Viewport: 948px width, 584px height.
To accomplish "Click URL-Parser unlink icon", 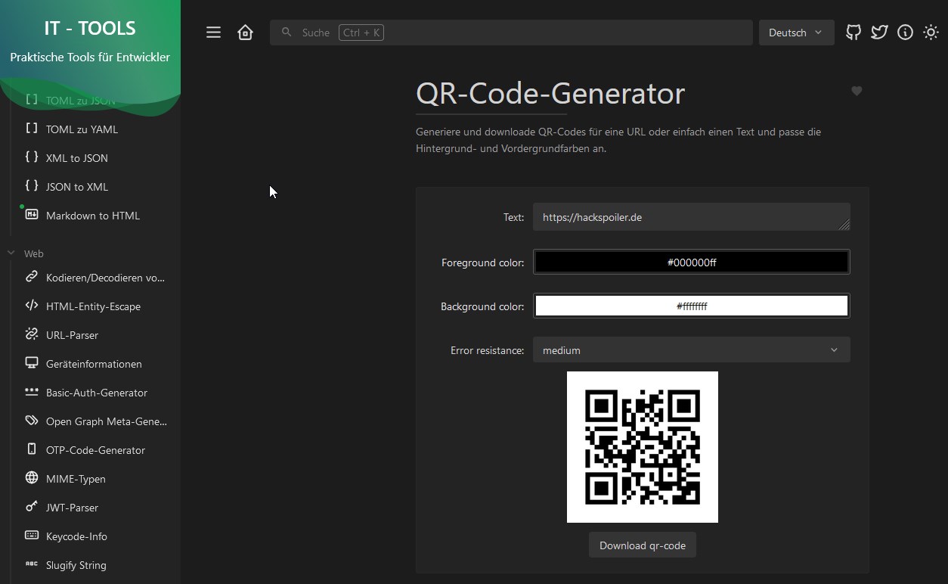I will 32,334.
